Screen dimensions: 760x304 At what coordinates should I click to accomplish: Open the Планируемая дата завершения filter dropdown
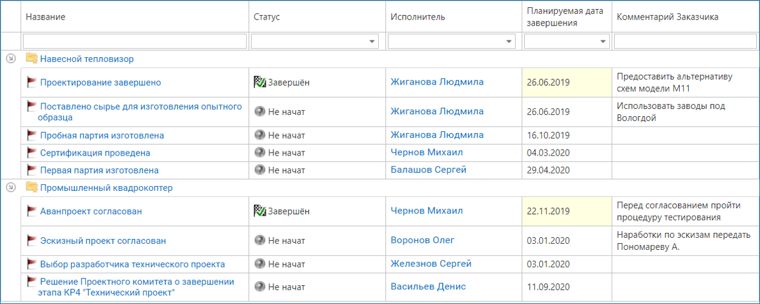click(603, 41)
